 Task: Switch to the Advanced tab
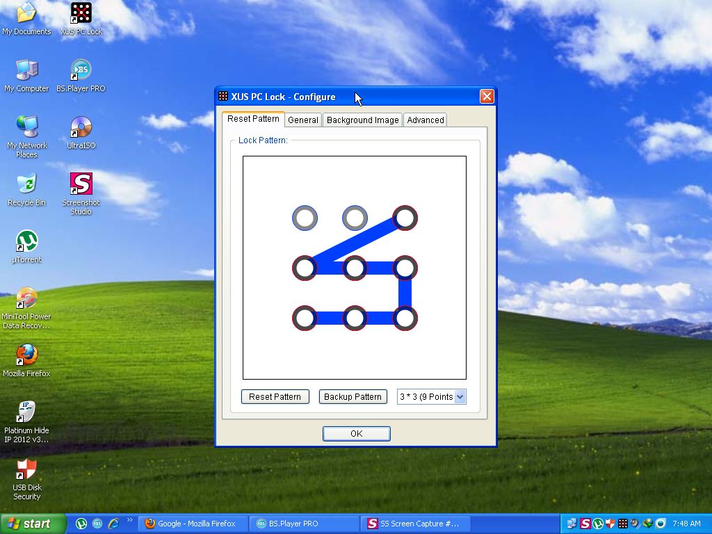click(x=425, y=120)
